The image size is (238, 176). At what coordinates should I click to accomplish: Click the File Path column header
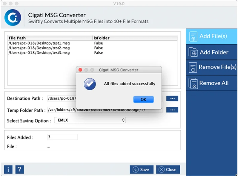tap(50, 38)
